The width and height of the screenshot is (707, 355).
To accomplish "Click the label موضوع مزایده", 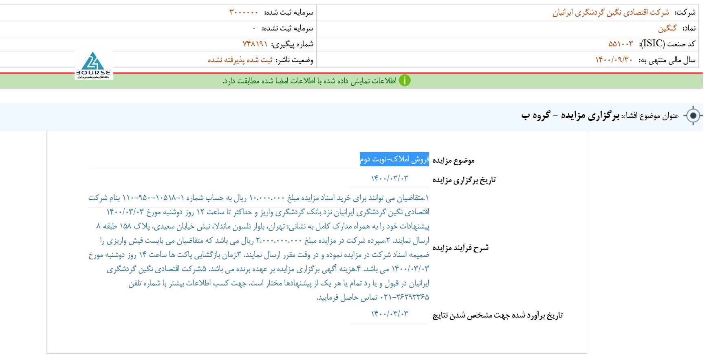I will [453, 161].
